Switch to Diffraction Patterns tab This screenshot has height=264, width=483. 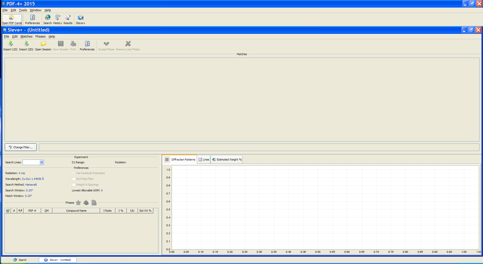[180, 160]
